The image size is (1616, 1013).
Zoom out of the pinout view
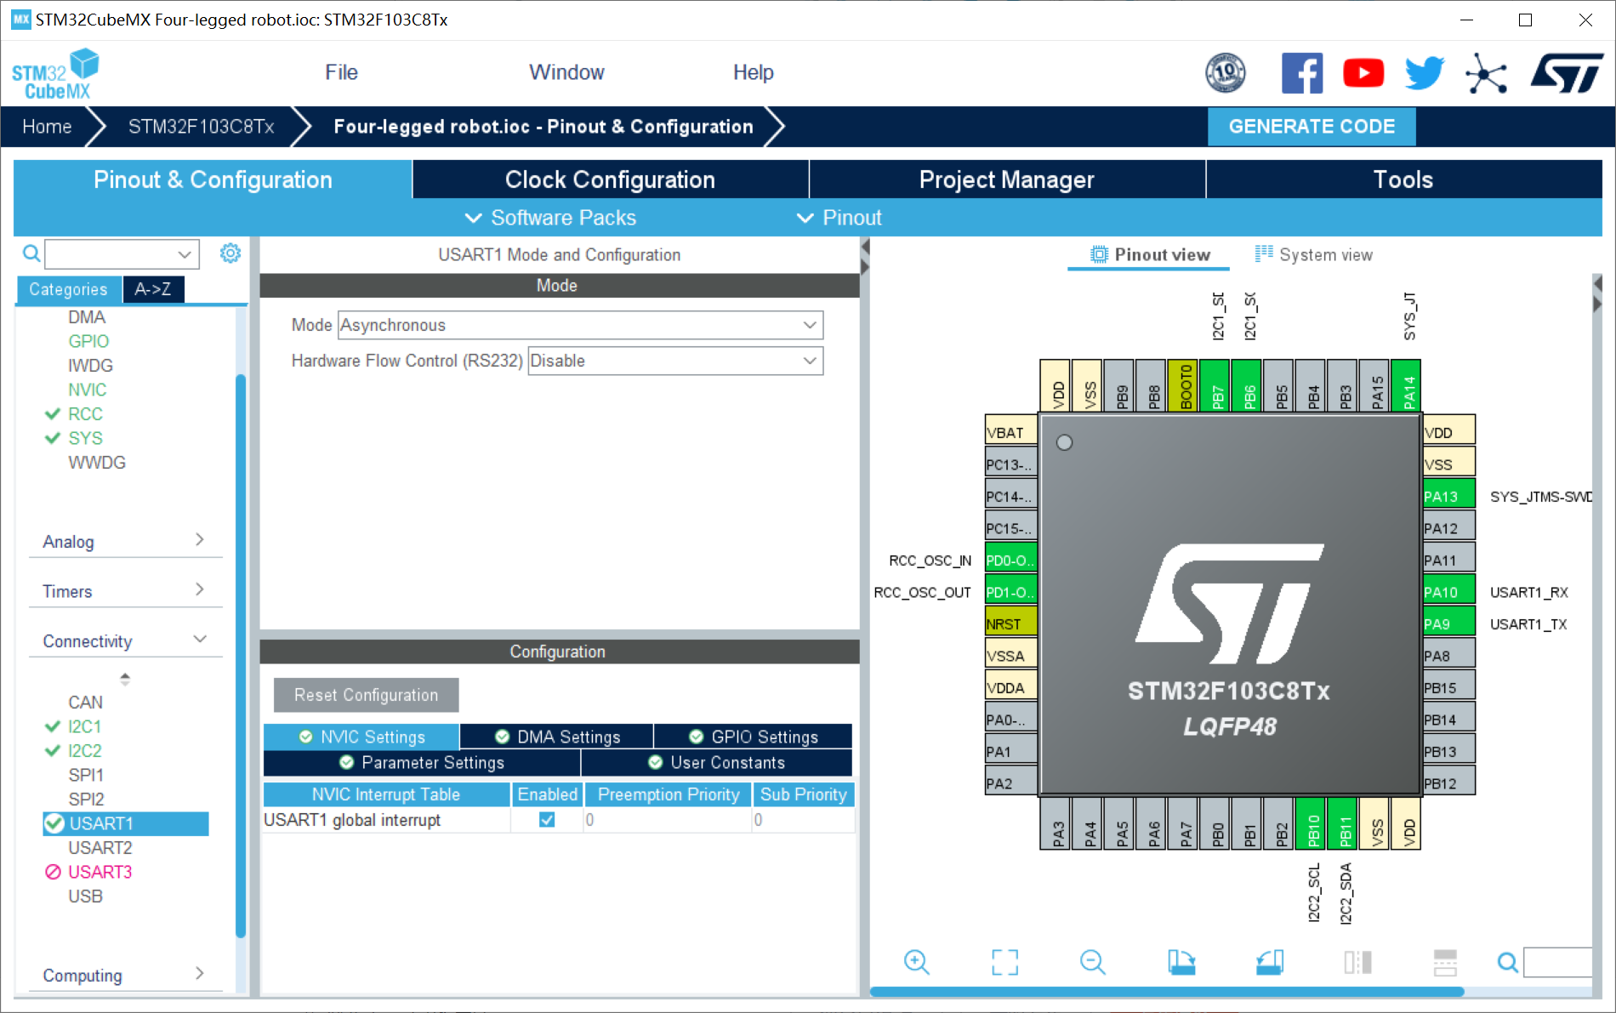[1092, 962]
